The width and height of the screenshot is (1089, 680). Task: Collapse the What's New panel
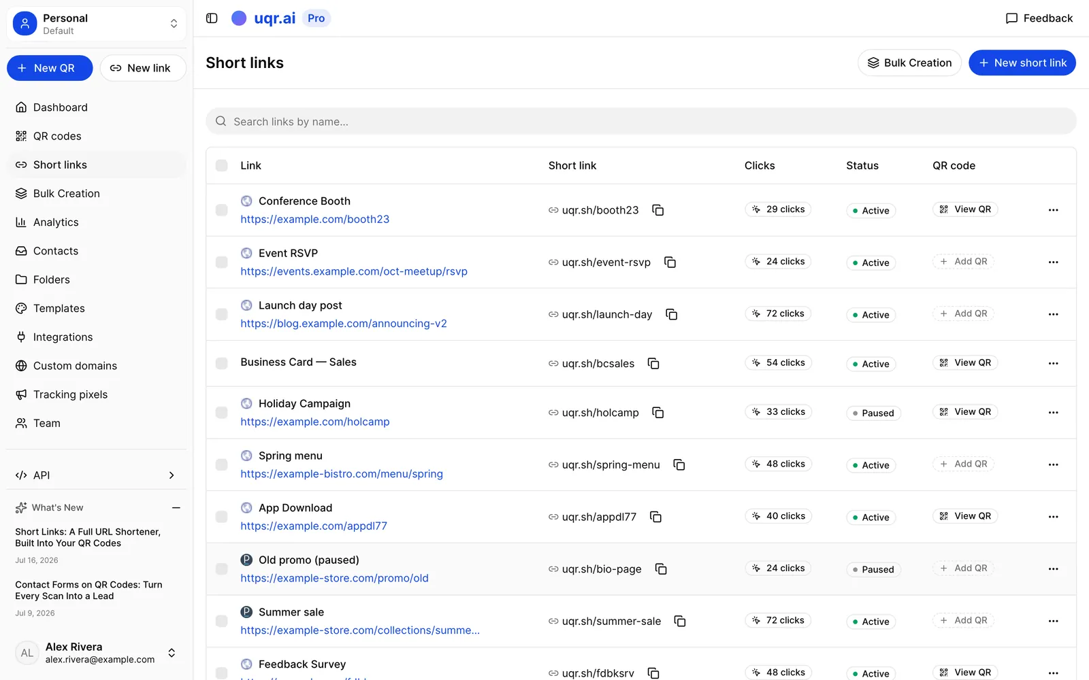(176, 508)
